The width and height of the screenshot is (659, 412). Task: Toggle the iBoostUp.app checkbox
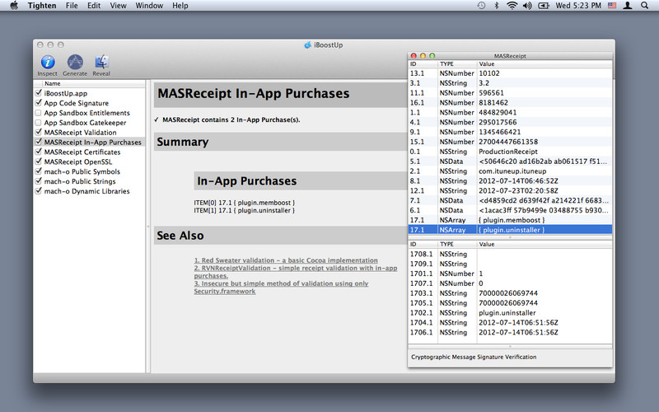(38, 93)
